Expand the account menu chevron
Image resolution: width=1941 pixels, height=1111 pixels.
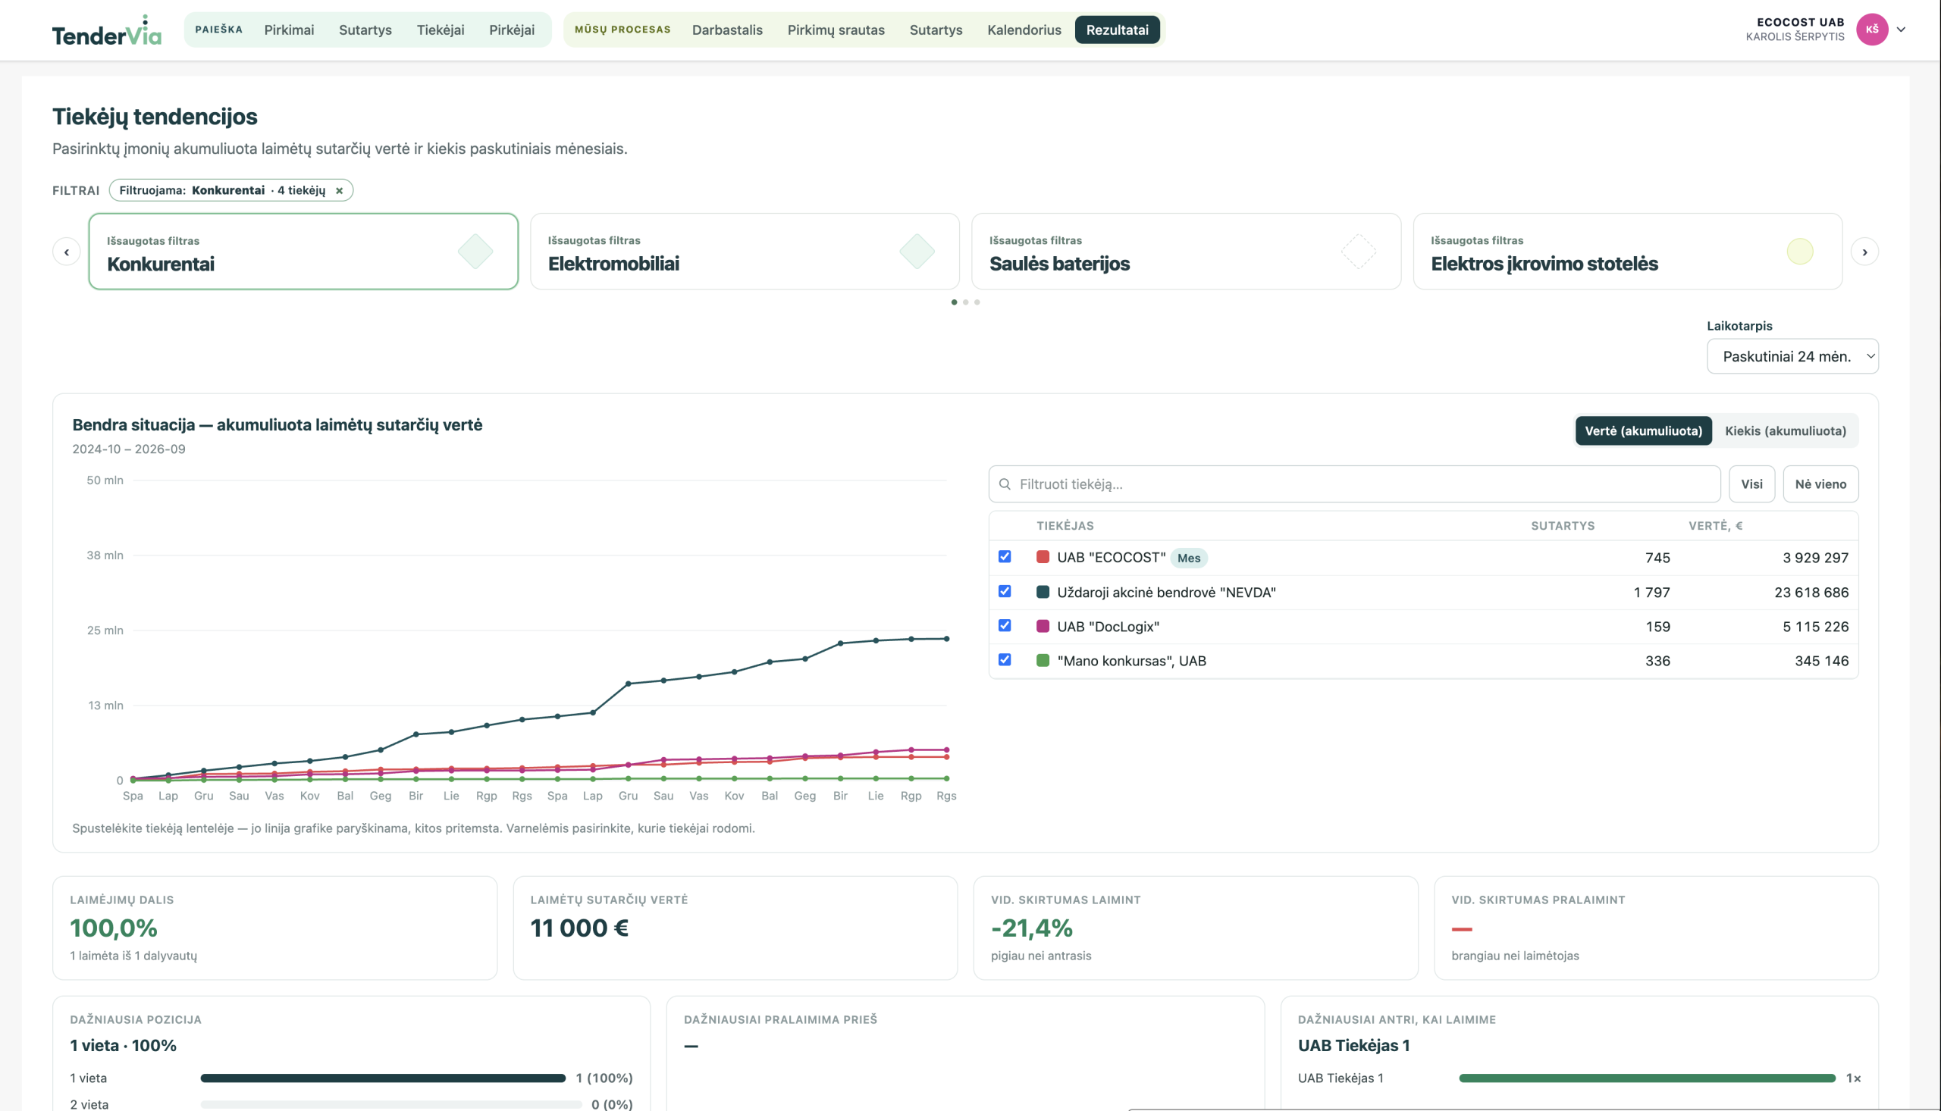pos(1901,30)
